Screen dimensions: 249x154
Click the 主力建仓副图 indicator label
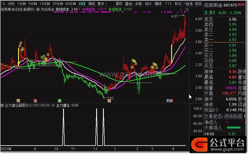pos(30,105)
